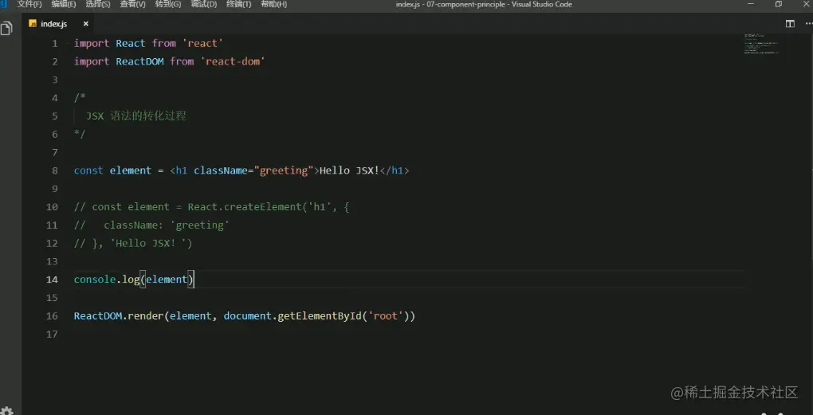Split the editor to the right
This screenshot has height=415, width=813.
(x=790, y=24)
